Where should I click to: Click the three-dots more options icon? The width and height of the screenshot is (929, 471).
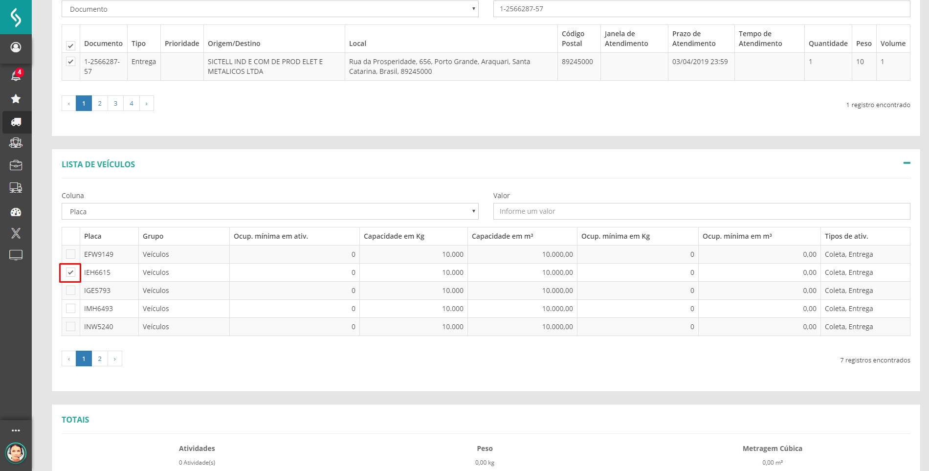(16, 430)
